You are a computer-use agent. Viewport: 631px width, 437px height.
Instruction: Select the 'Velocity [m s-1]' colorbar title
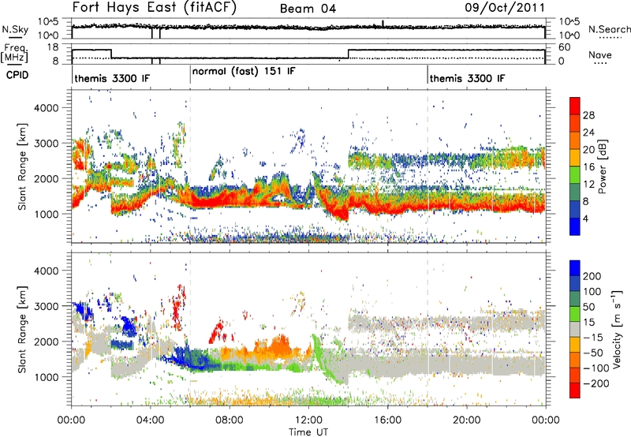(x=617, y=329)
